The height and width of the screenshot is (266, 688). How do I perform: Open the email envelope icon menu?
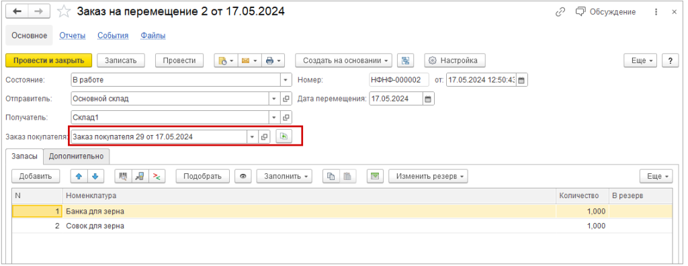coord(249,60)
